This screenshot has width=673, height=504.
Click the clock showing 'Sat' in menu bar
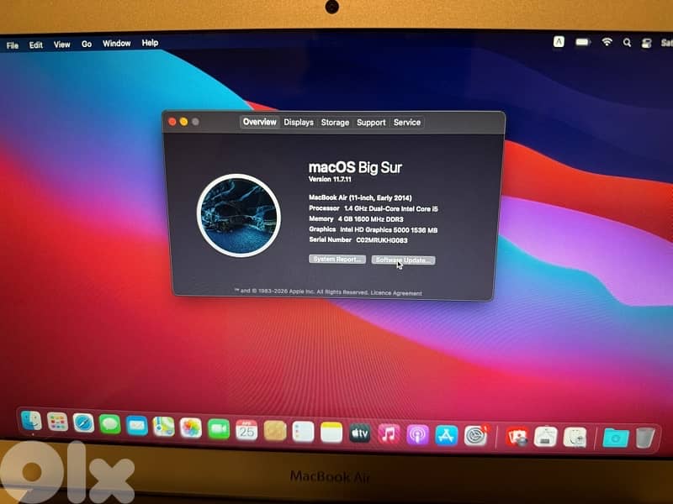pyautogui.click(x=667, y=43)
